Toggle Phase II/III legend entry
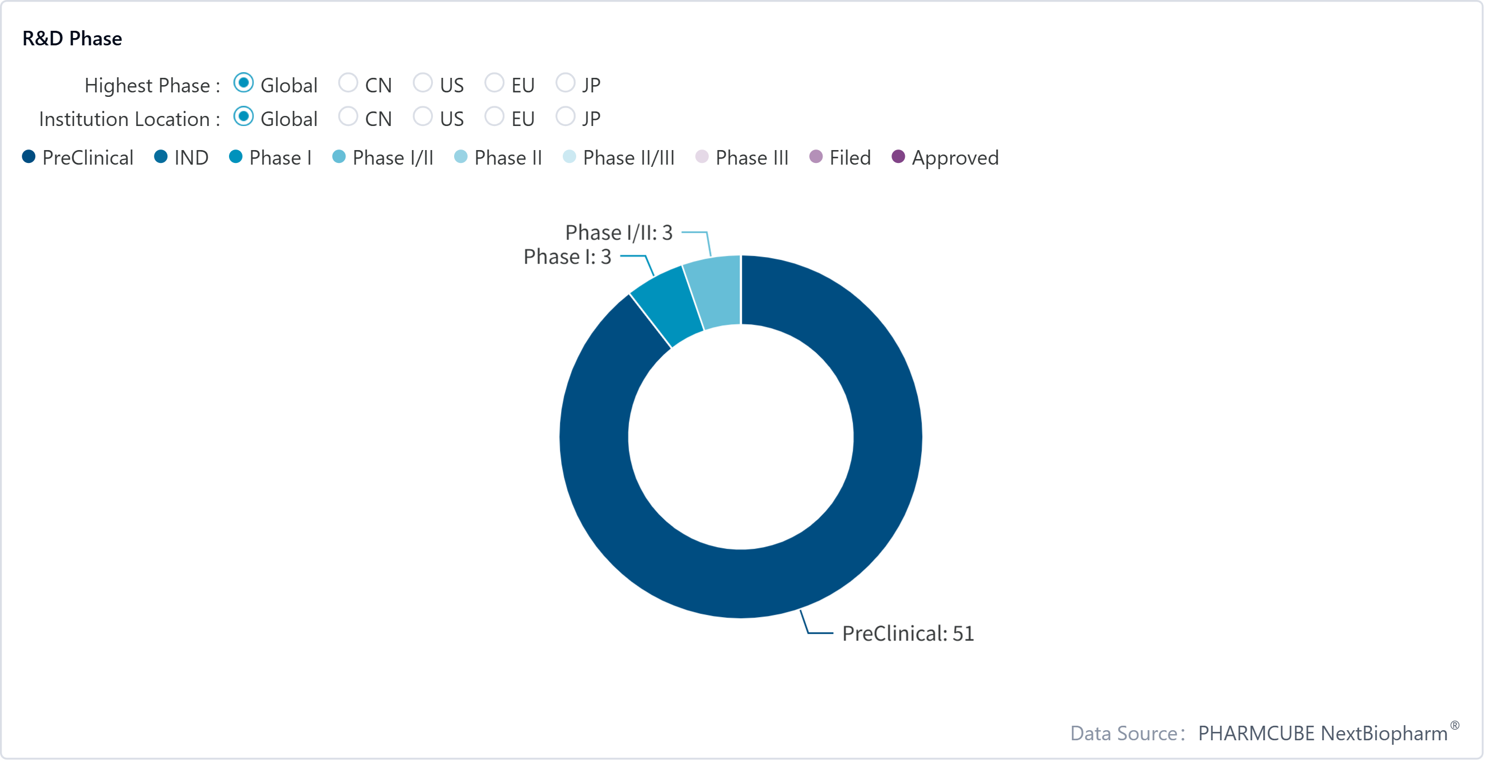 (569, 157)
